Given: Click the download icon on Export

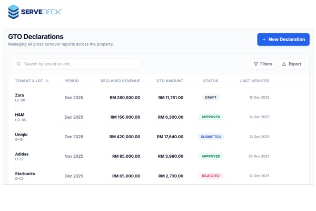Looking at the screenshot, I should tap(284, 64).
